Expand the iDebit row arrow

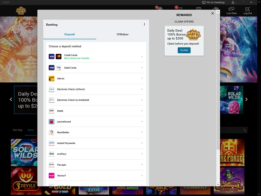pyautogui.click(x=142, y=111)
